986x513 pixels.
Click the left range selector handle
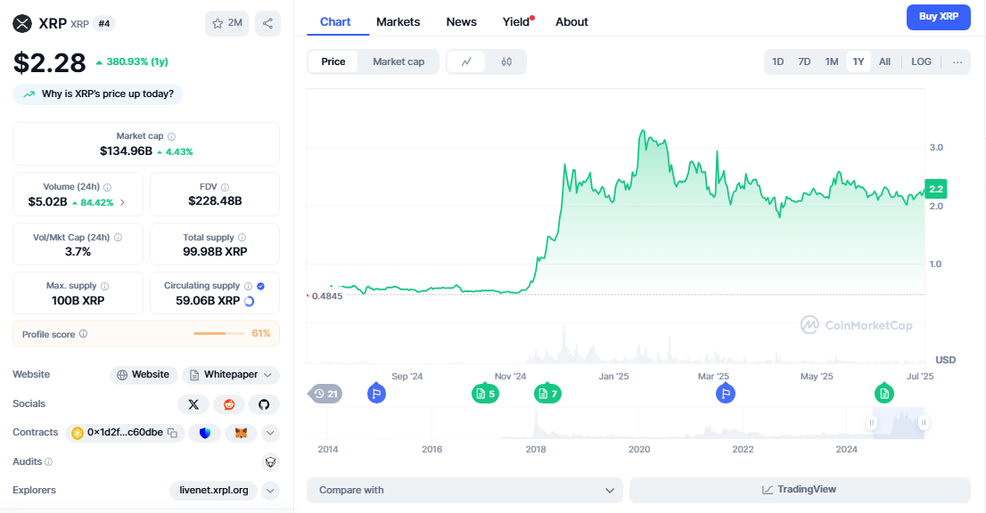(872, 422)
